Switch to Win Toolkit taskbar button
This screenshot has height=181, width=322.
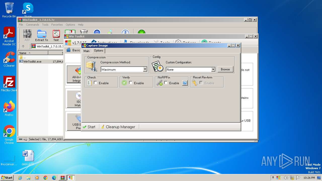point(71,178)
